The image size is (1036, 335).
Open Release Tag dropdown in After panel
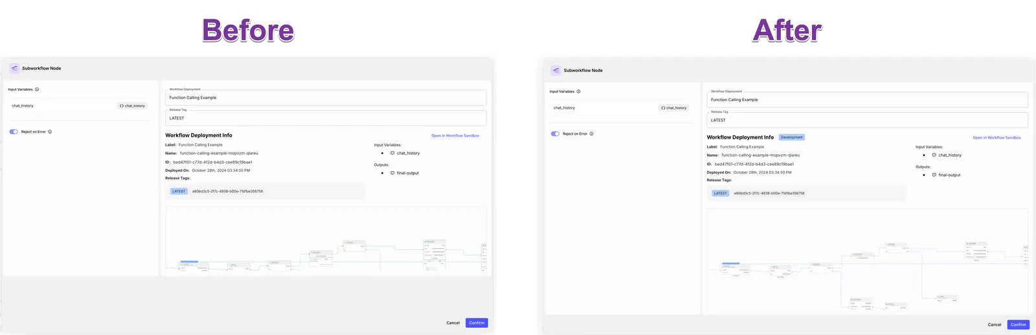click(x=867, y=120)
